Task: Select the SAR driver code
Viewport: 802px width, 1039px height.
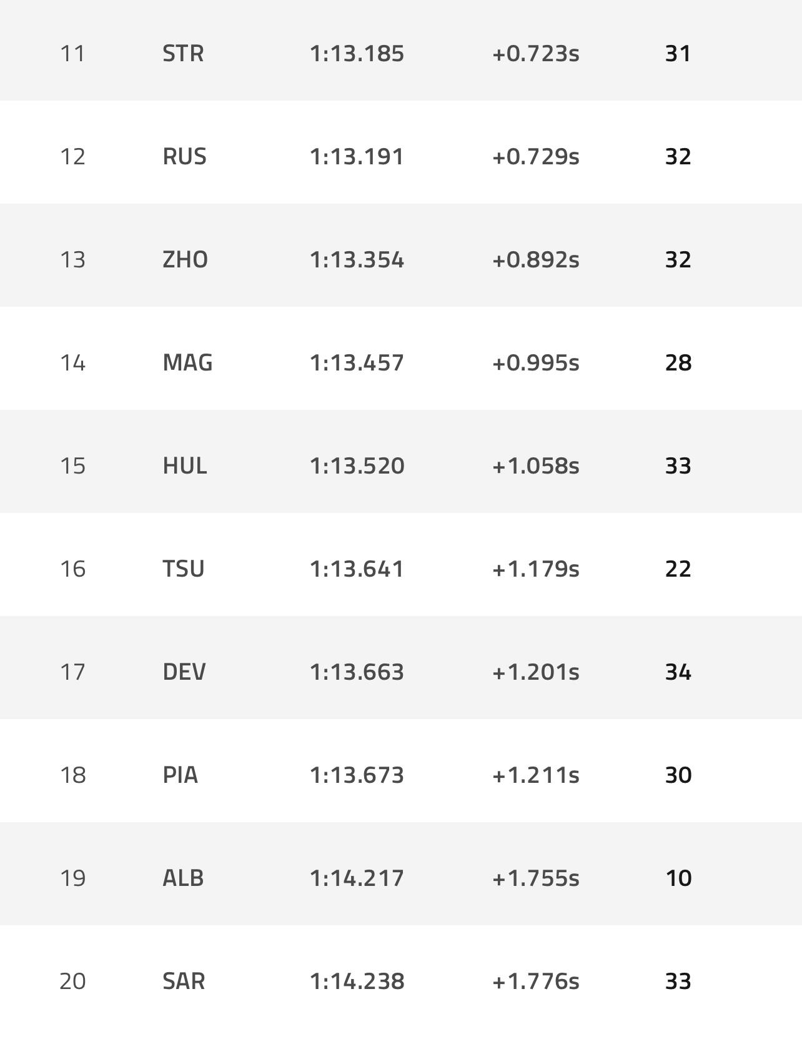Action: tap(184, 982)
